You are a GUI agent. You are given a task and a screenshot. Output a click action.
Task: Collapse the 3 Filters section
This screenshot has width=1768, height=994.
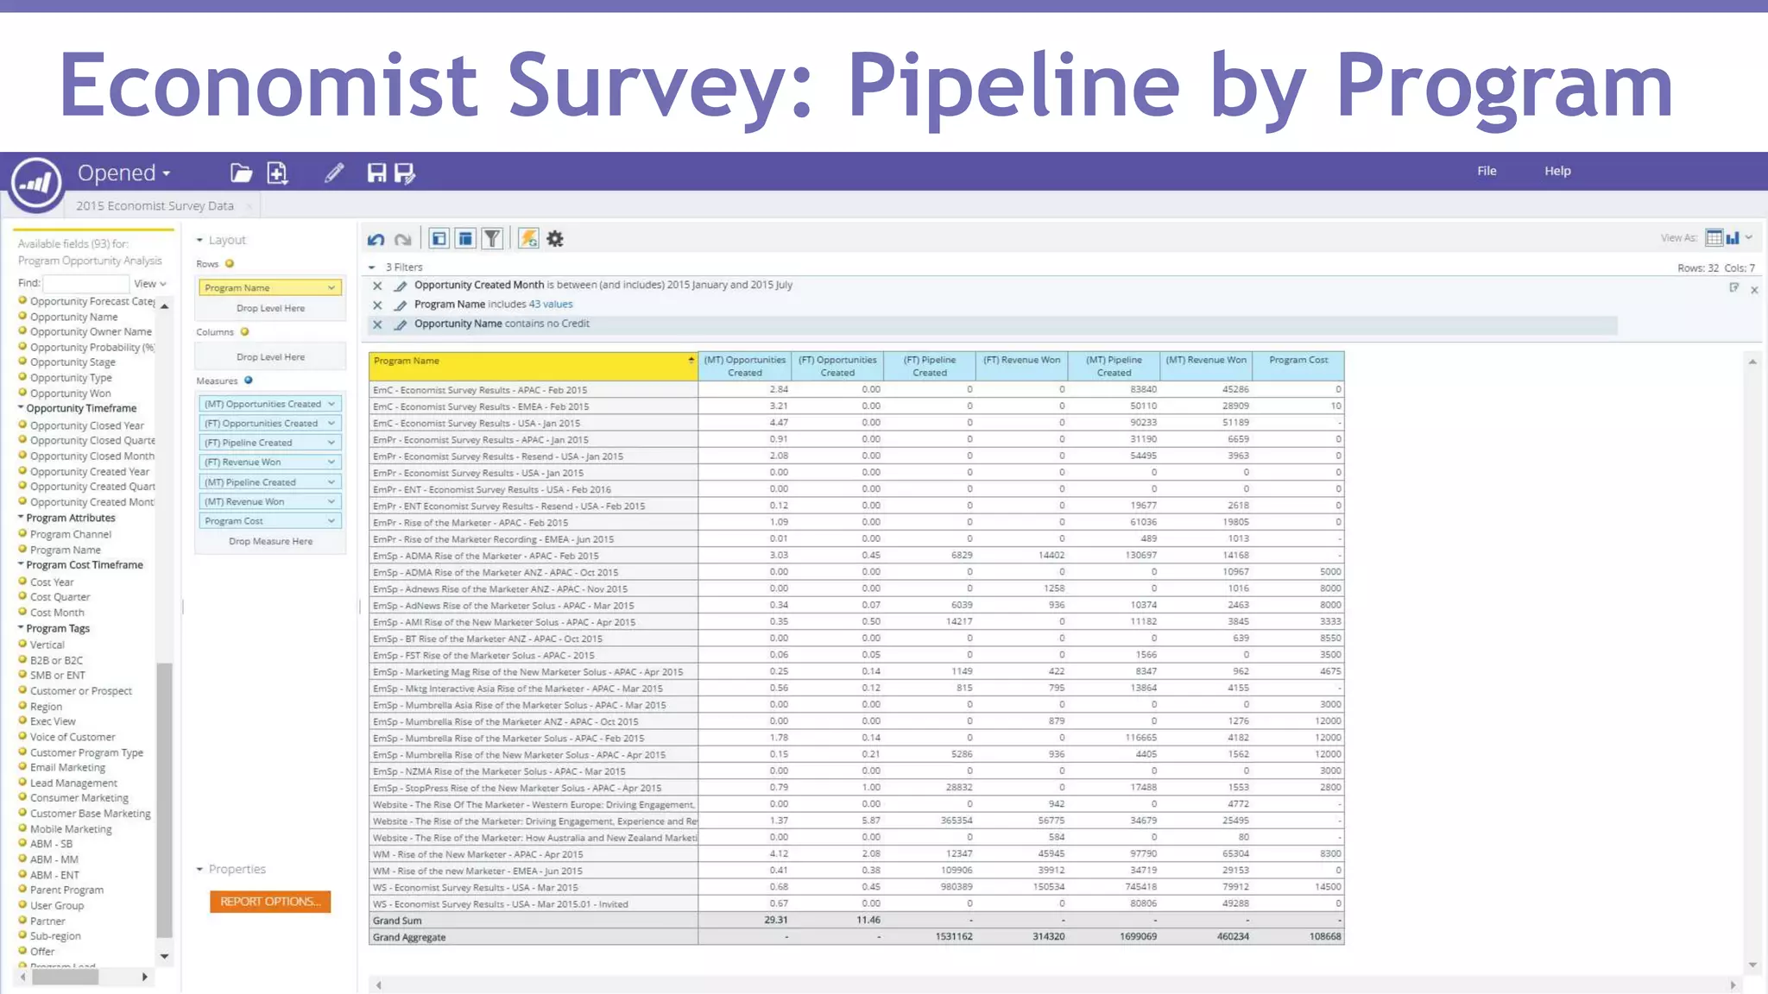pyautogui.click(x=372, y=267)
